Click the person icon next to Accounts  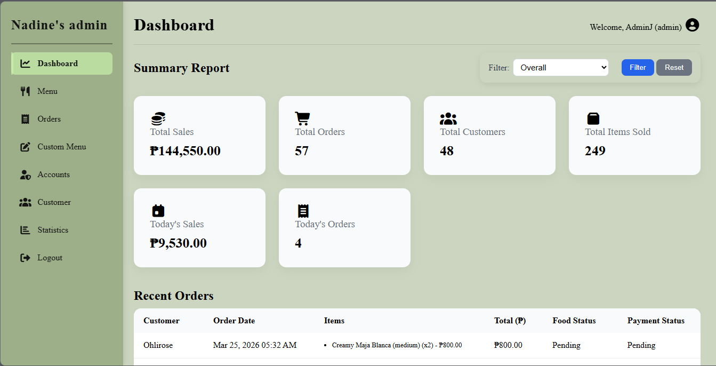(x=25, y=174)
